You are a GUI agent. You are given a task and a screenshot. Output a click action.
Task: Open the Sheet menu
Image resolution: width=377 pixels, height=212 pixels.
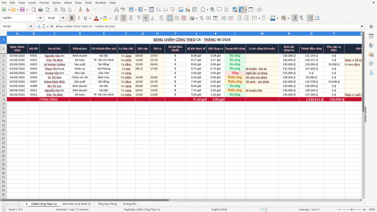(x=68, y=3)
